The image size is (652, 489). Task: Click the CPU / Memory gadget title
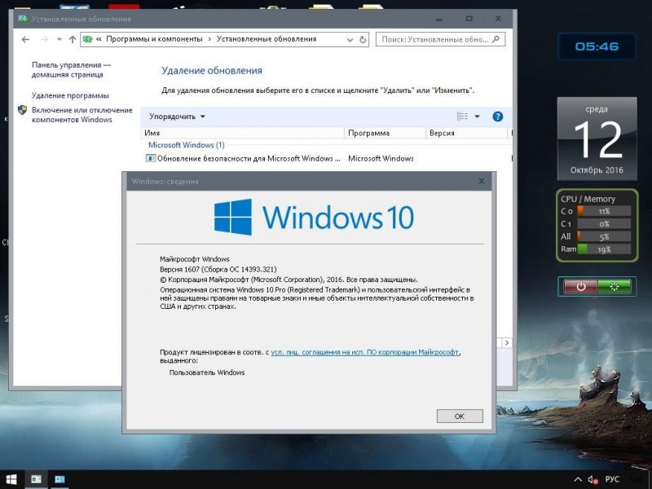click(588, 199)
